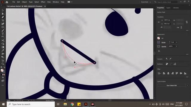191x107 pixels.
Task: Select the Gradient tool
Action: [3, 47]
